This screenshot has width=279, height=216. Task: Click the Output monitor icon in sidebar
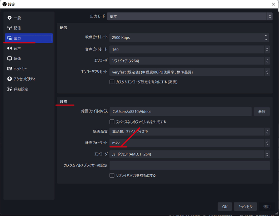click(9, 38)
